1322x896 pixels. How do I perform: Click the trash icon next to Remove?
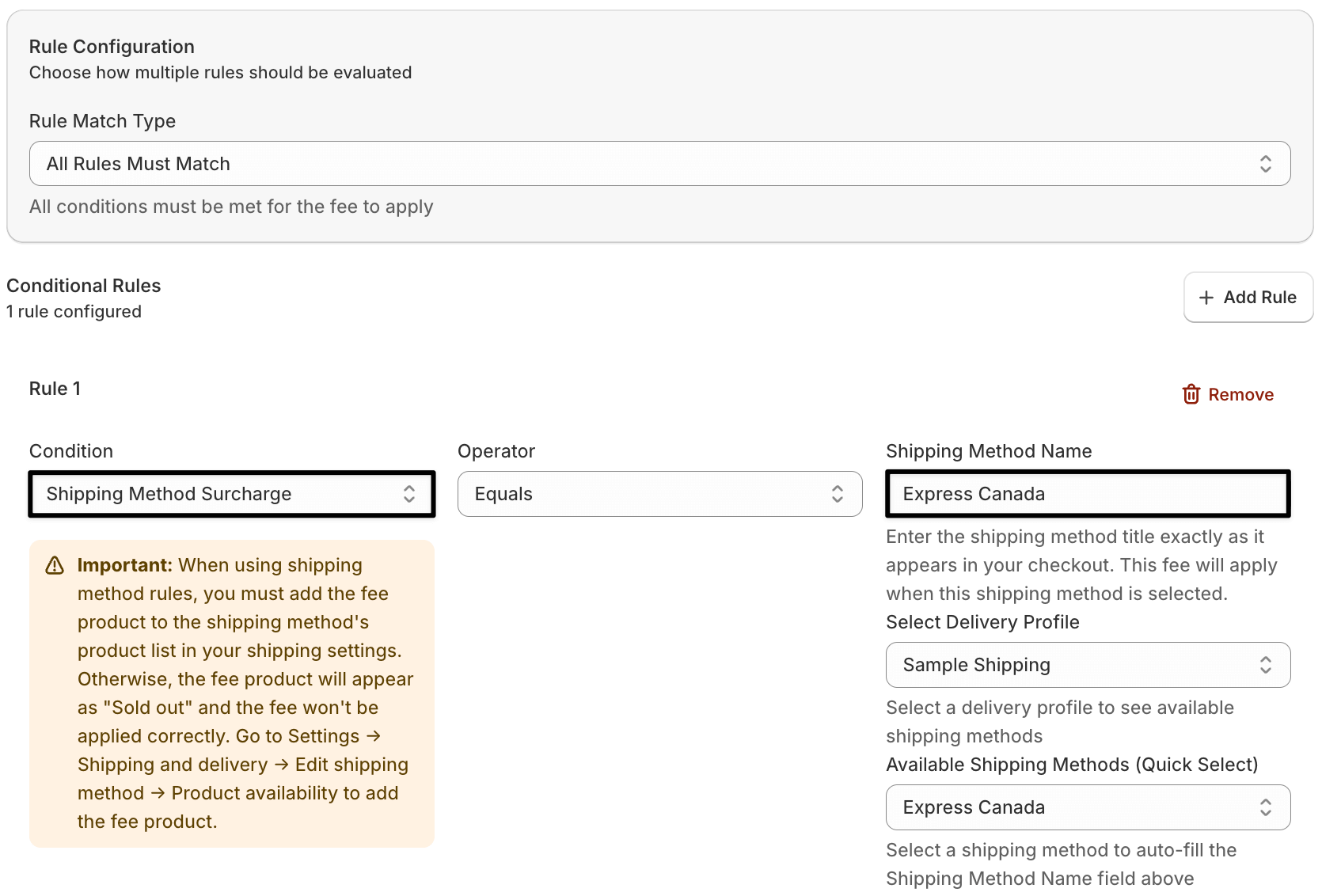pos(1192,393)
